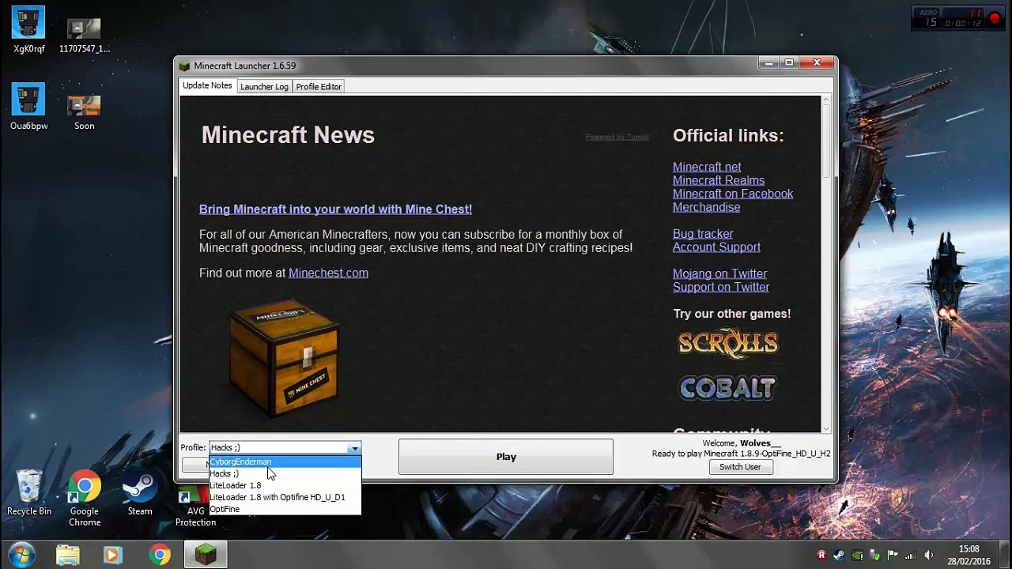The image size is (1012, 569).
Task: Maximize the Minecraft Launcher window
Action: (789, 63)
